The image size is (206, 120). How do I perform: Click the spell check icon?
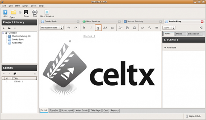point(143,28)
